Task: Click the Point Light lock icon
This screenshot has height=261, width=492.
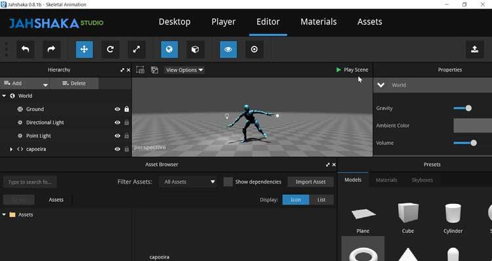Action: pos(127,136)
